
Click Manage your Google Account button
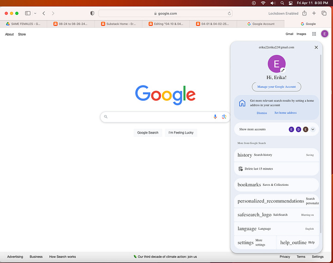point(277,86)
